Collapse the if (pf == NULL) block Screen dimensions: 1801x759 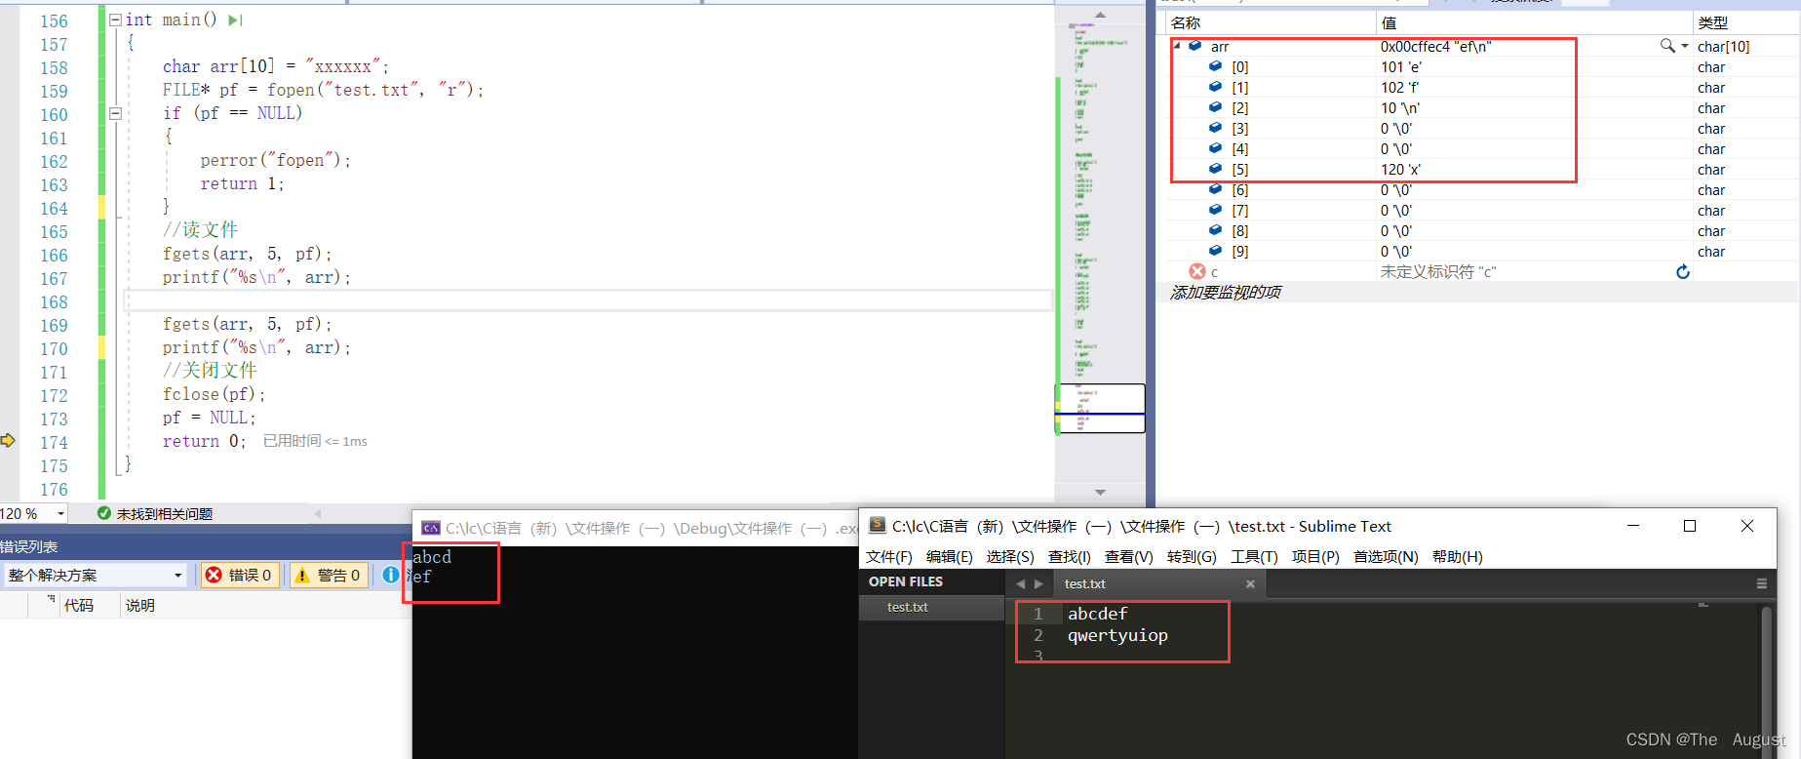pos(115,113)
